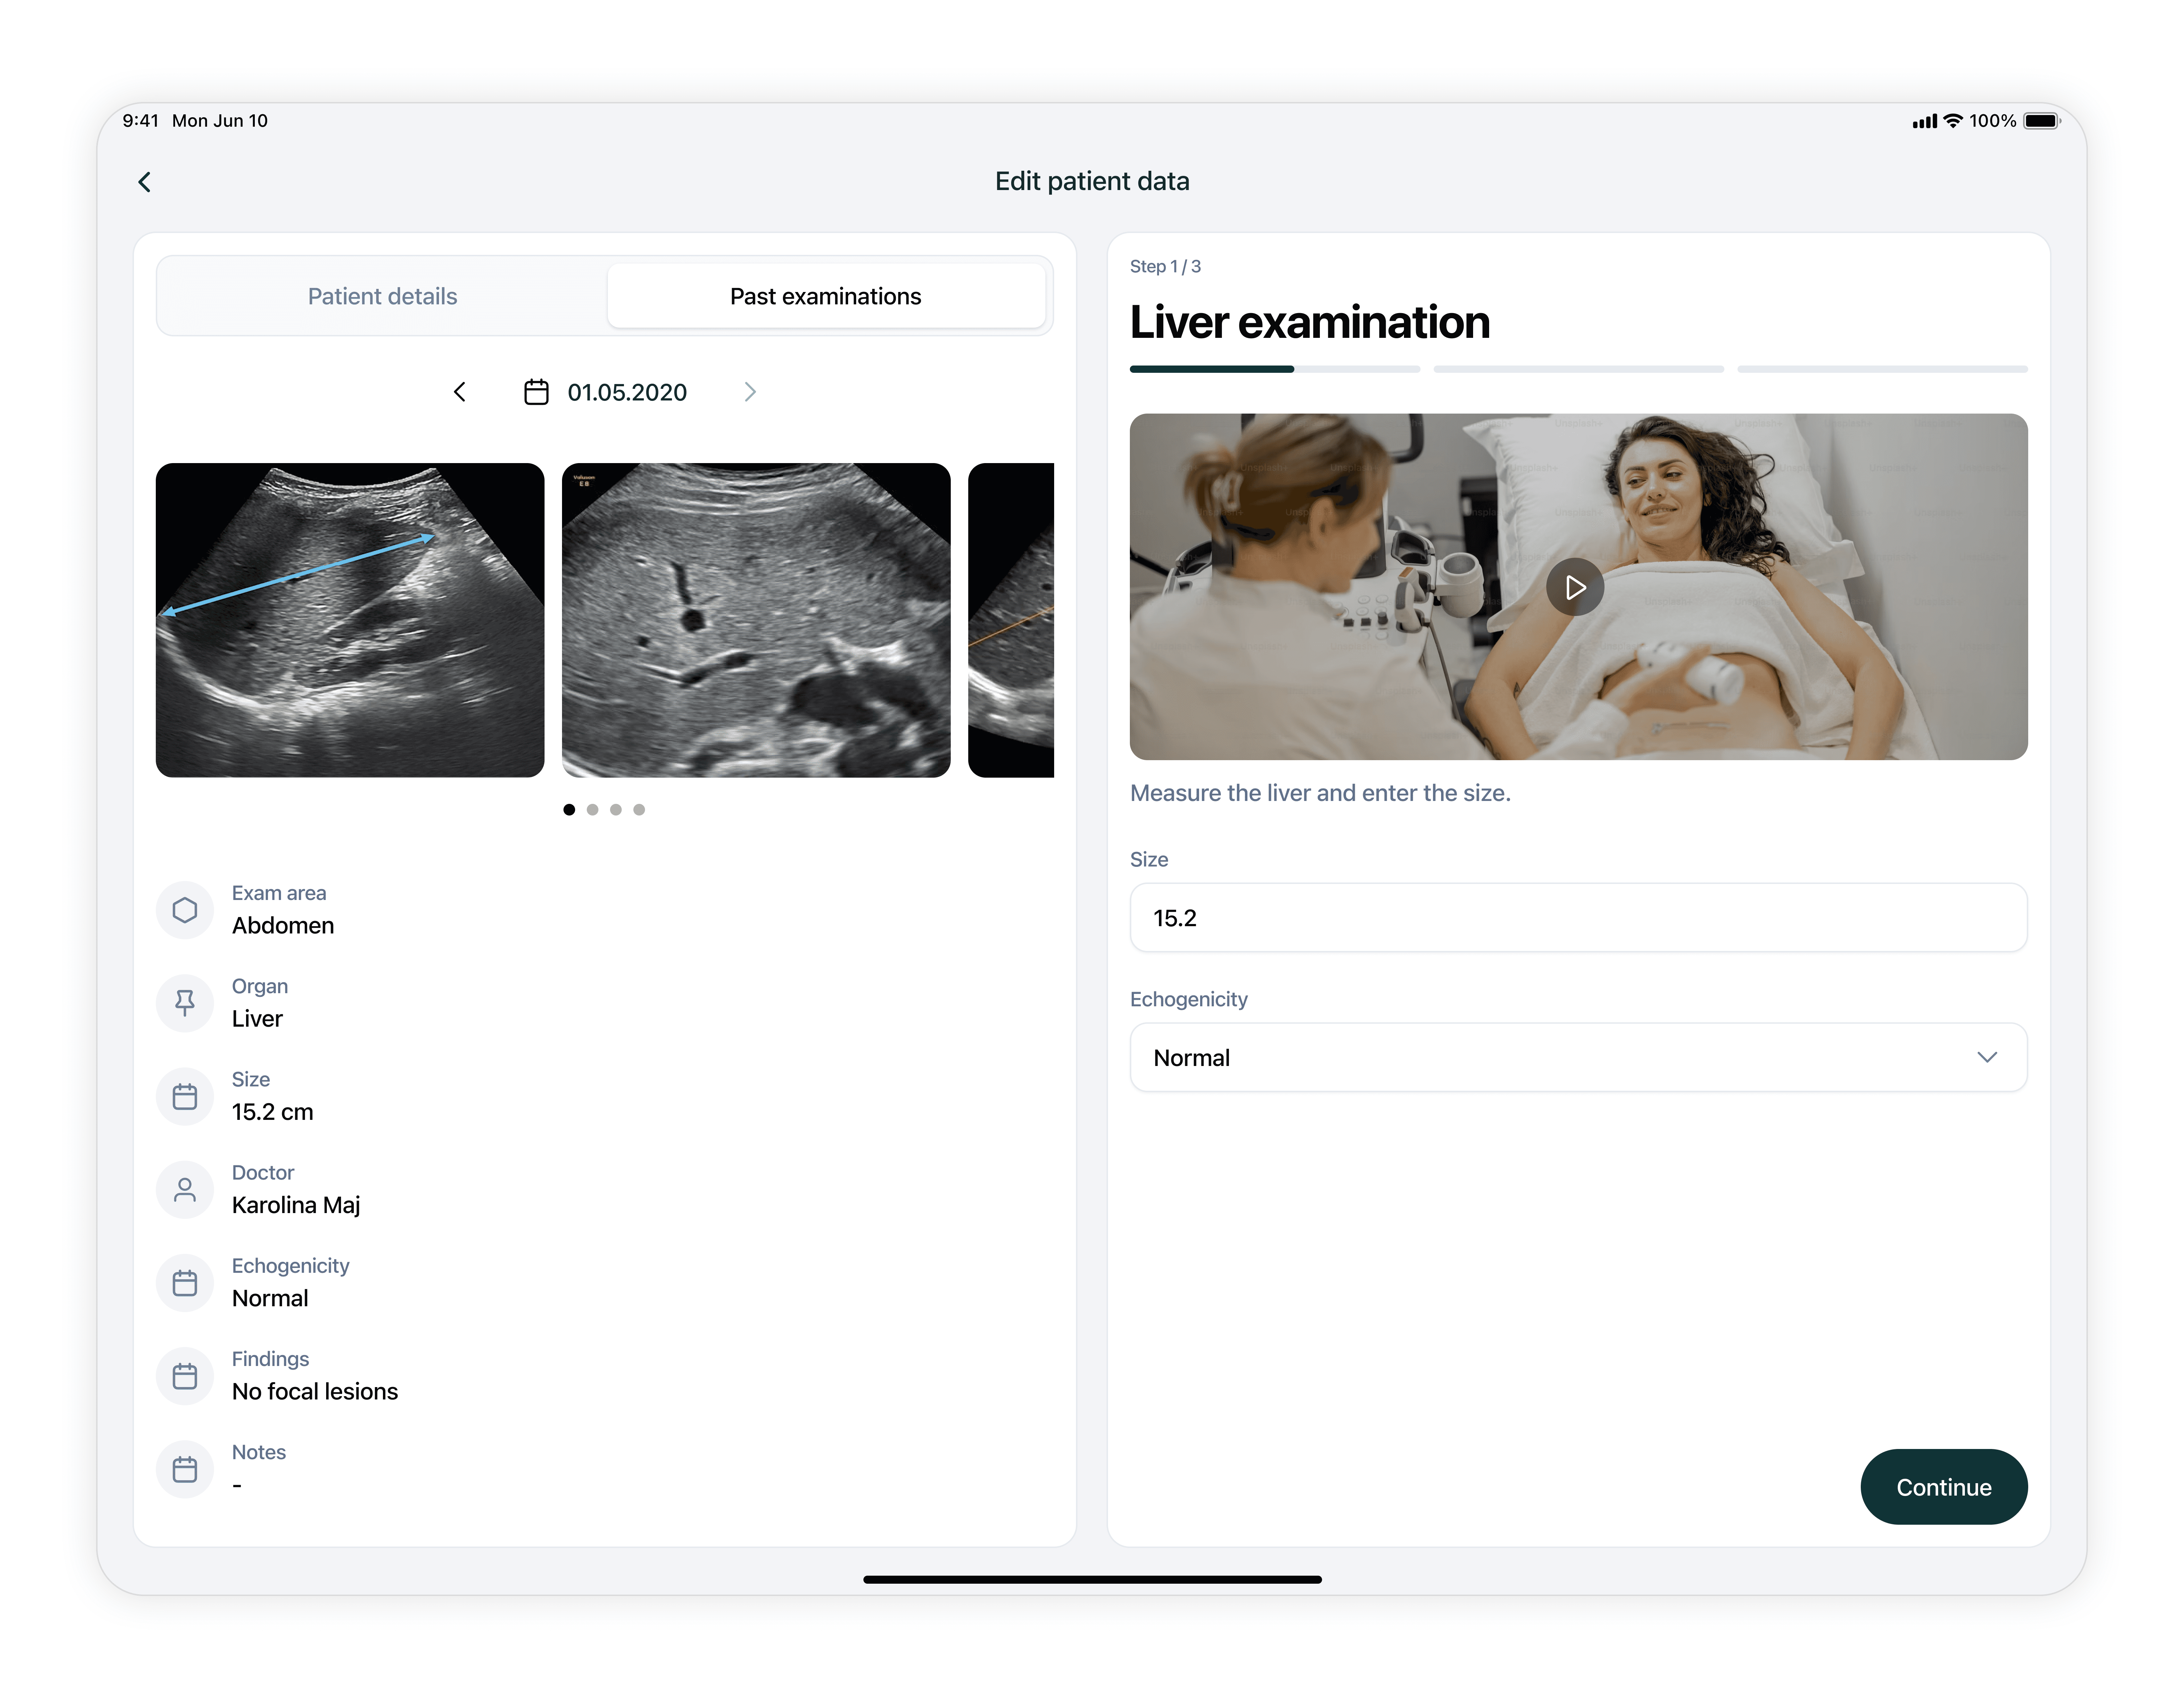Click the Exam area hexagon icon
Viewport: 2184px width, 1698px height.
point(185,910)
